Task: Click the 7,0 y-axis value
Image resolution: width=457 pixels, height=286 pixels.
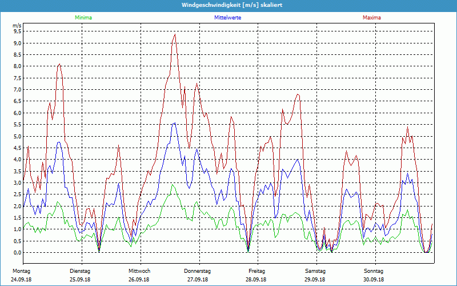Action: tap(18, 90)
